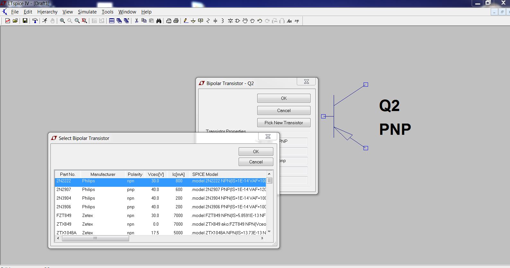Click Cancel in Bipolar Transistor Q2 dialog
Image resolution: width=510 pixels, height=268 pixels.
(284, 110)
